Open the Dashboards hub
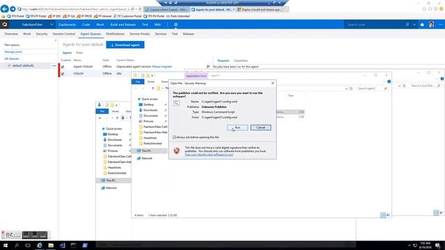 point(67,25)
